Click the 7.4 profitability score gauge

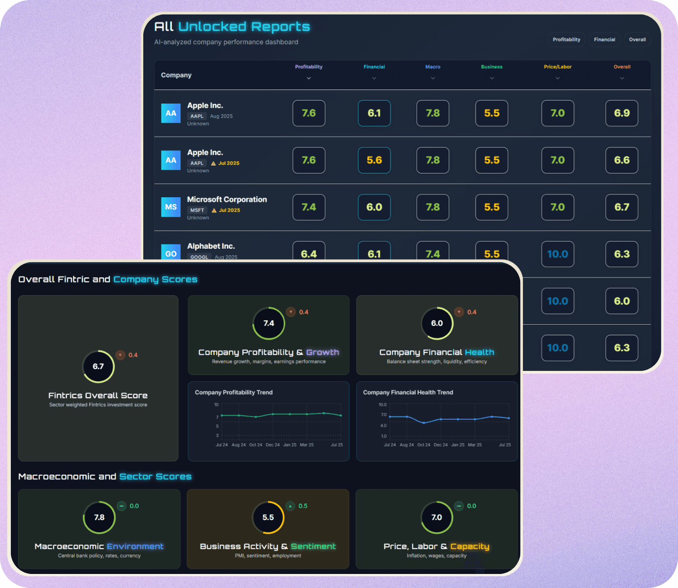(x=268, y=323)
